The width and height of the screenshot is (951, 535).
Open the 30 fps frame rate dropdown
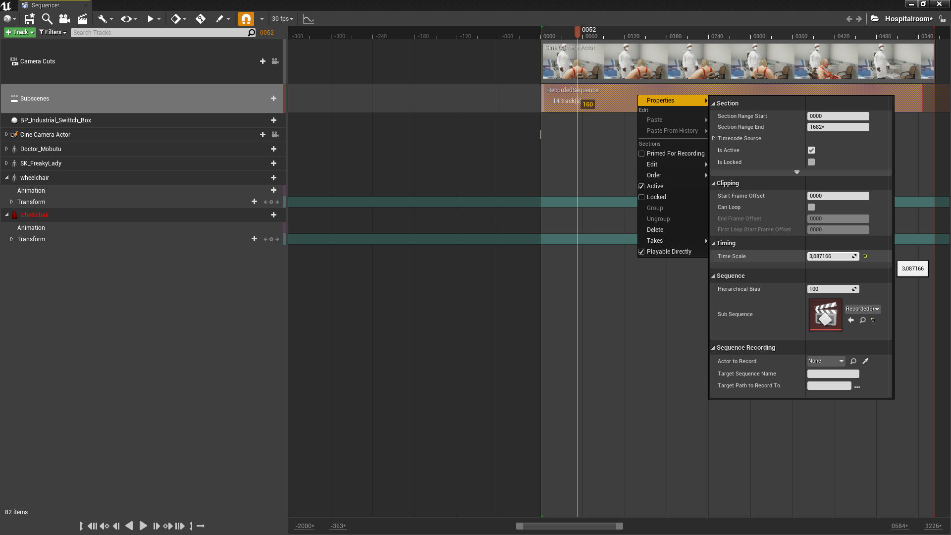[x=283, y=19]
